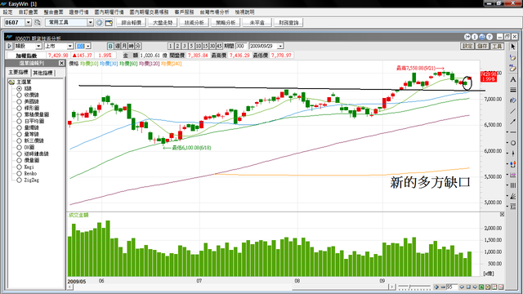Click the 未平倉 button

(x=257, y=23)
